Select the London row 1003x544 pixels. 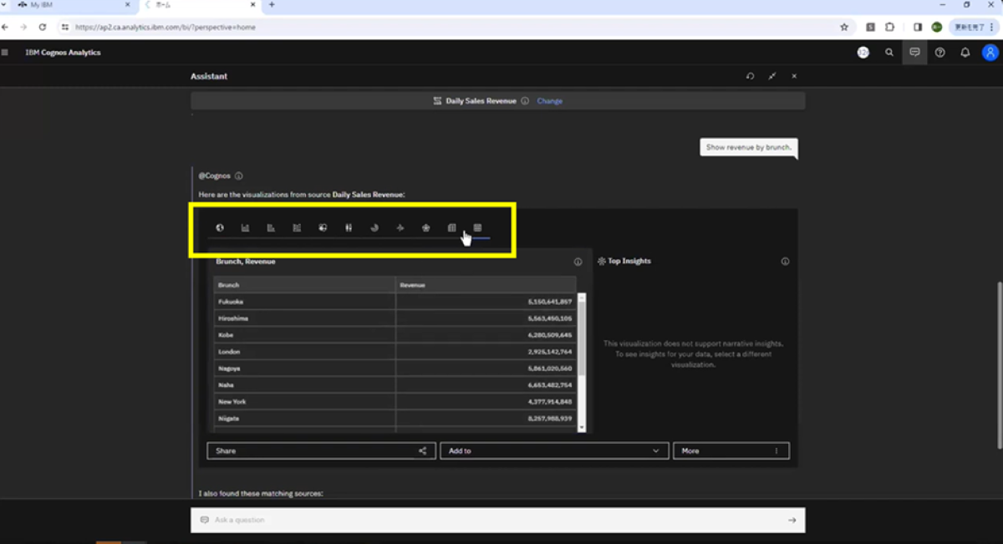(x=395, y=352)
